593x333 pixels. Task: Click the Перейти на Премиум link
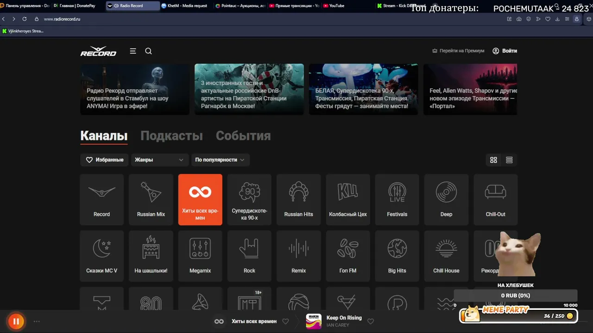458,51
